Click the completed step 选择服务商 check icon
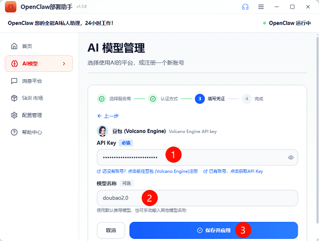 pyautogui.click(x=102, y=99)
